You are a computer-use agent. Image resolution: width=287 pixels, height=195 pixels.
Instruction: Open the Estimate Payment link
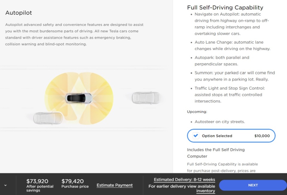(115, 185)
